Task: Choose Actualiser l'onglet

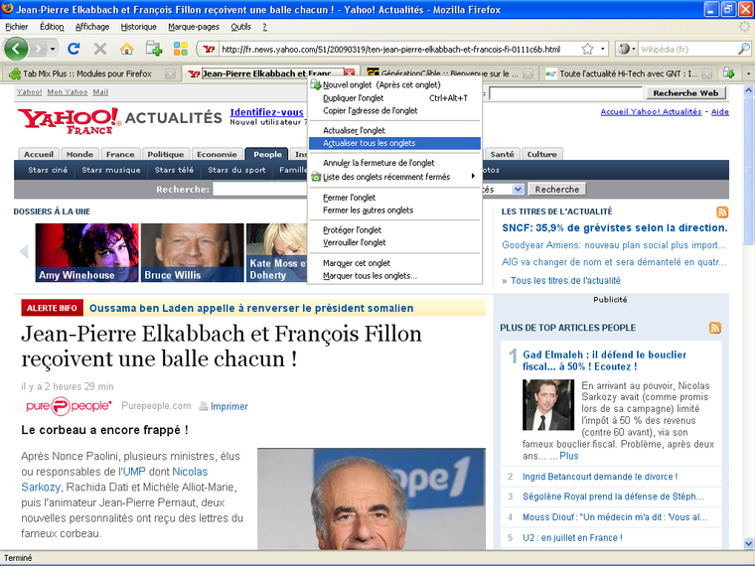Action: pos(394,130)
